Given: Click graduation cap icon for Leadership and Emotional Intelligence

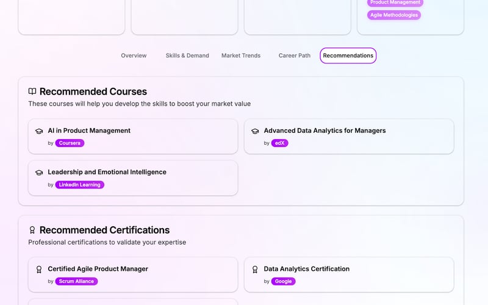Looking at the screenshot, I should tap(39, 173).
